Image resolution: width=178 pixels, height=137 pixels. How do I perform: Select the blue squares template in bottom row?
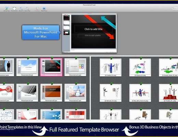[51, 114]
